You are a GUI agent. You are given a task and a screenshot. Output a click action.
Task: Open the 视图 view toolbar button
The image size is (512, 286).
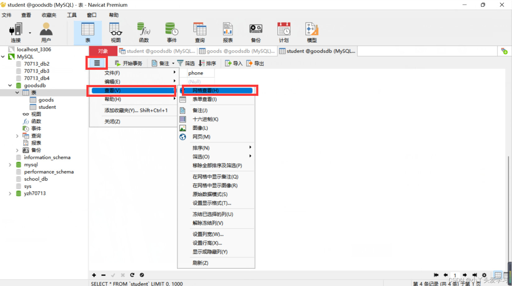click(116, 33)
